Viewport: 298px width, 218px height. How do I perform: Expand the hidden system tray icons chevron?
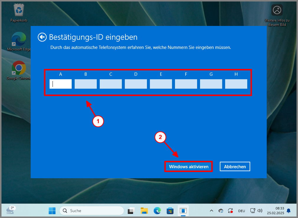[211, 211]
